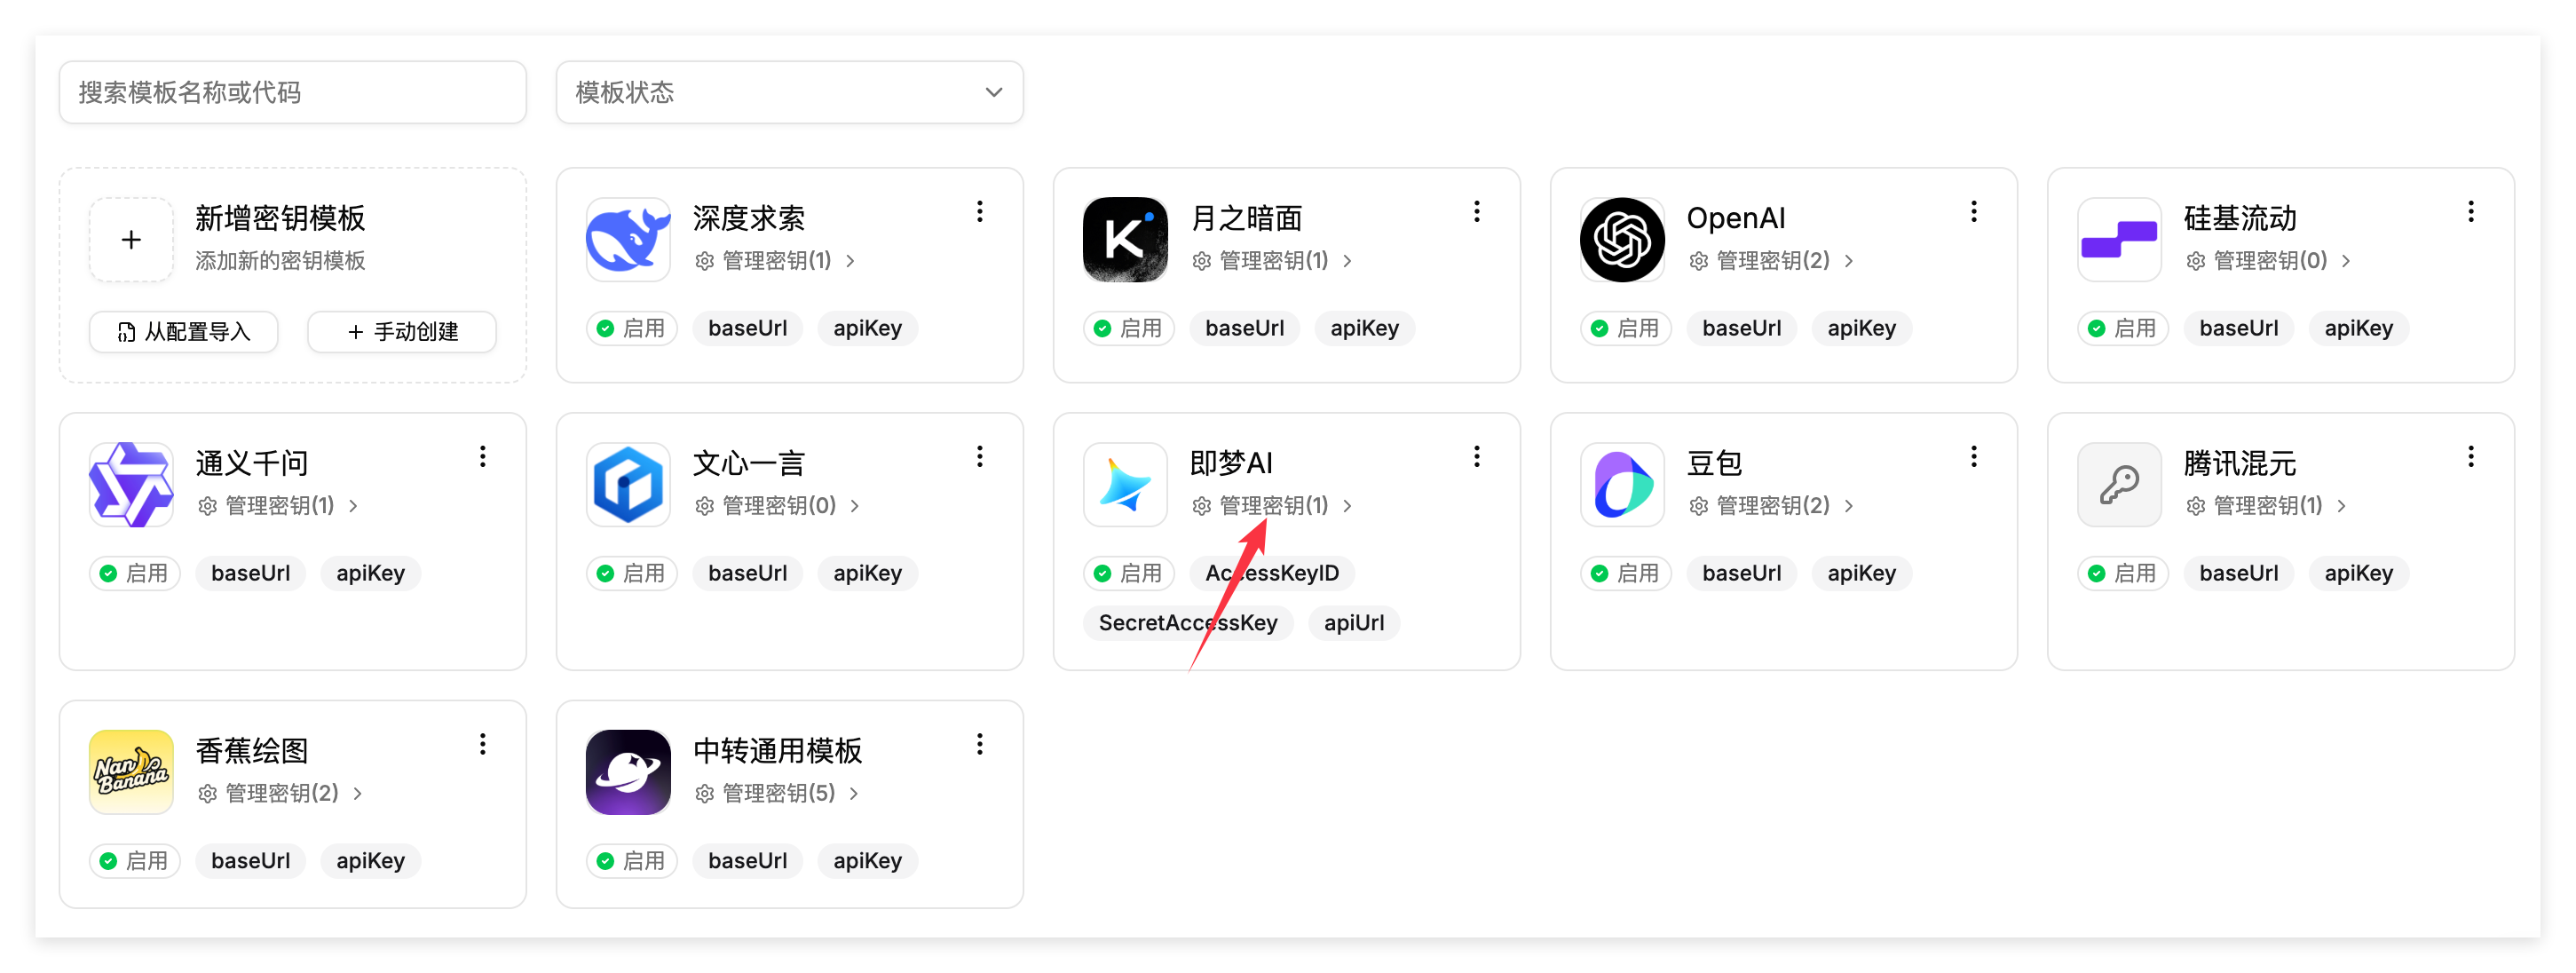2576x973 pixels.
Task: Open the more options menu for 文心一言
Action: [x=980, y=457]
